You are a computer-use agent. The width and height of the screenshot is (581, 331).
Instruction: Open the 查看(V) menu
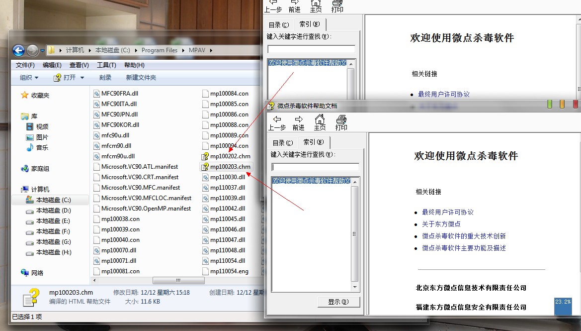tap(80, 65)
